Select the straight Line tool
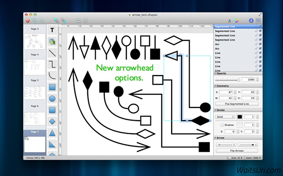This screenshot has height=176, width=283. tap(52, 53)
